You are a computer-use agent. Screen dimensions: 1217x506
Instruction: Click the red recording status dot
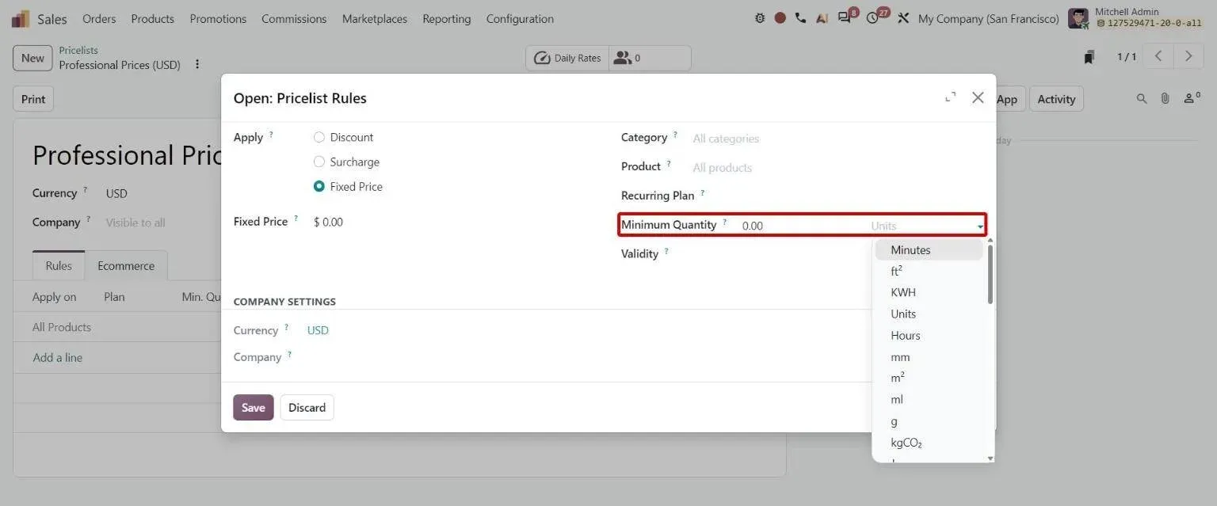pyautogui.click(x=780, y=18)
